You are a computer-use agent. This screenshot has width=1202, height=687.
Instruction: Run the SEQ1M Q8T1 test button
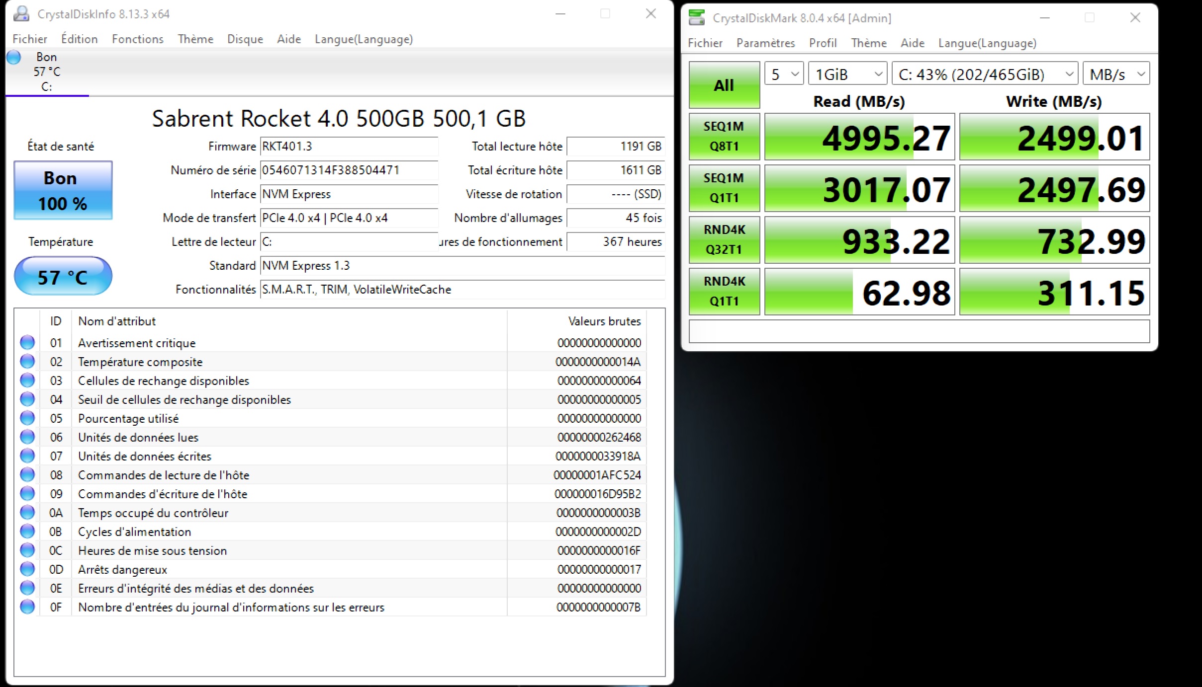click(x=724, y=137)
